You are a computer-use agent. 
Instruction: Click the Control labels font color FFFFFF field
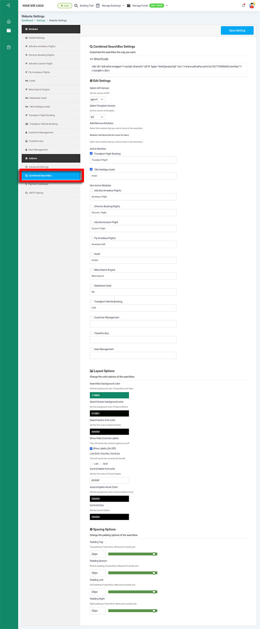[109, 480]
